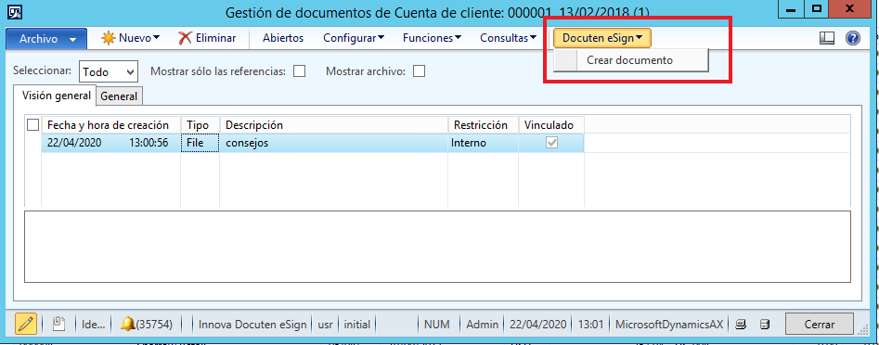Toggle the Docuten eSign dropdown
879x345 pixels.
pos(602,38)
